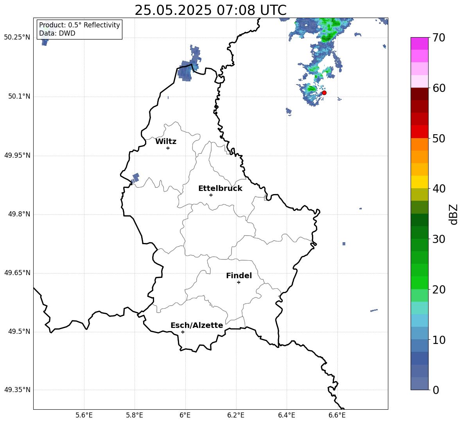
Task: Click the 49.95°N latitude label
Action: pos(17,155)
